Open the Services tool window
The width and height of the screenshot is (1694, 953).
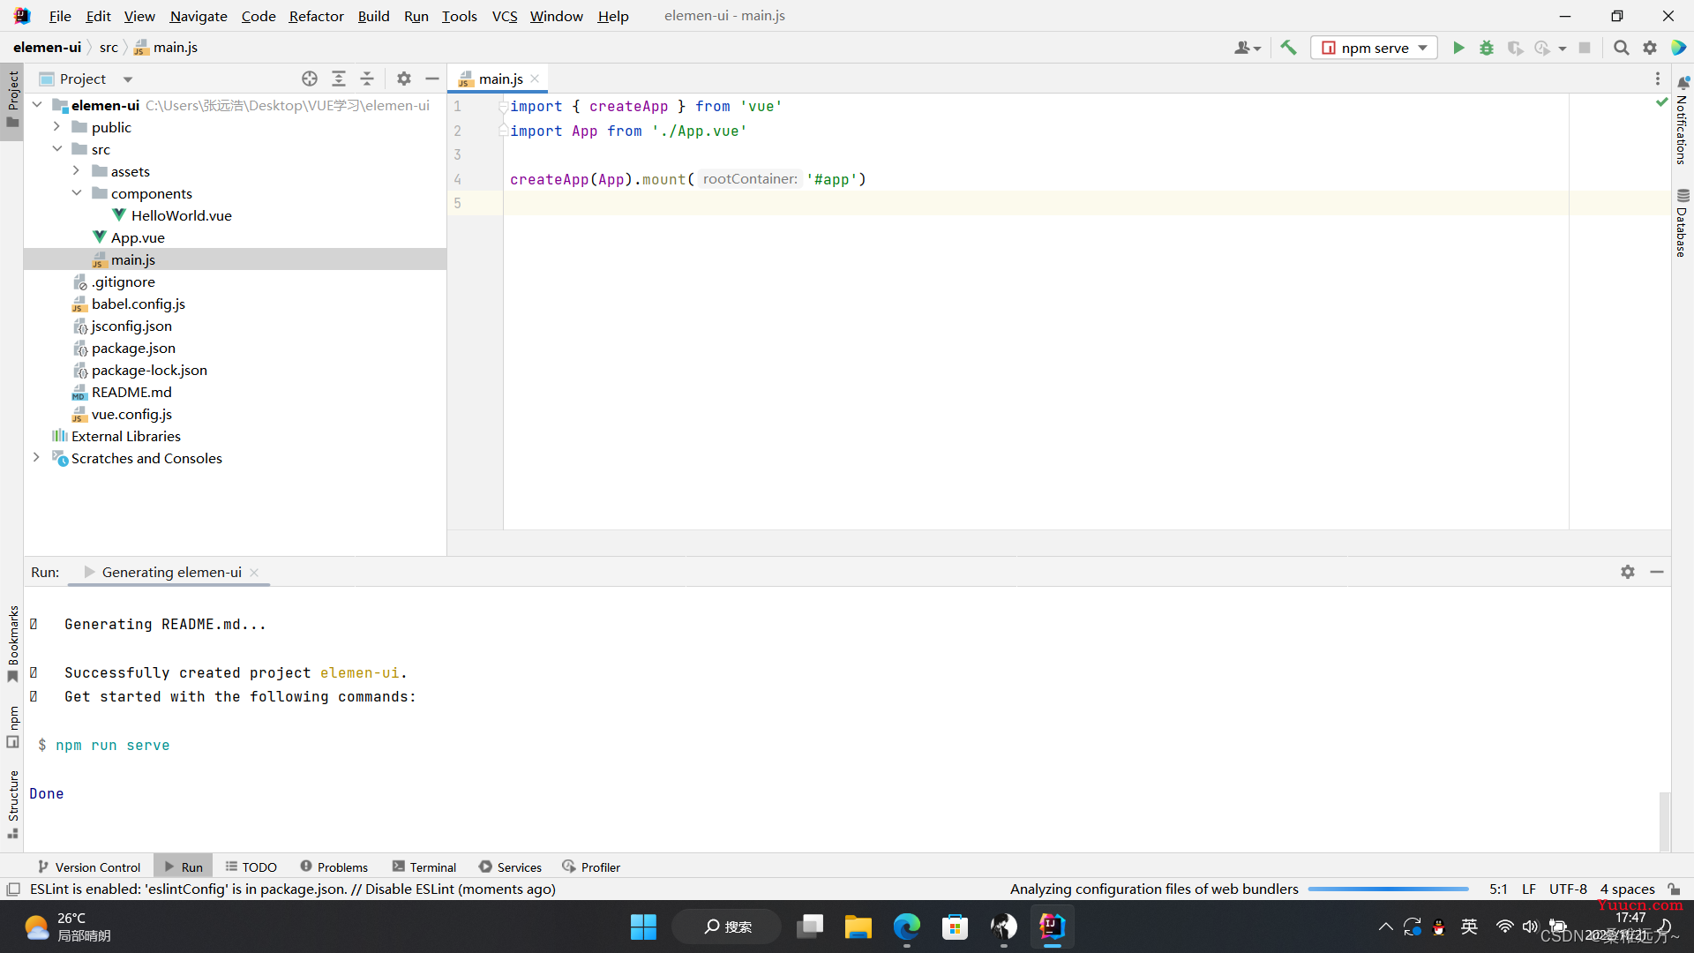tap(510, 867)
